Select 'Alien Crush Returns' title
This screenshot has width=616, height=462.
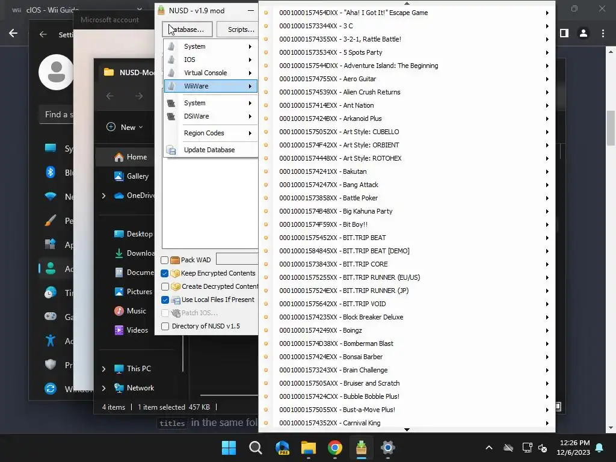pos(372,92)
